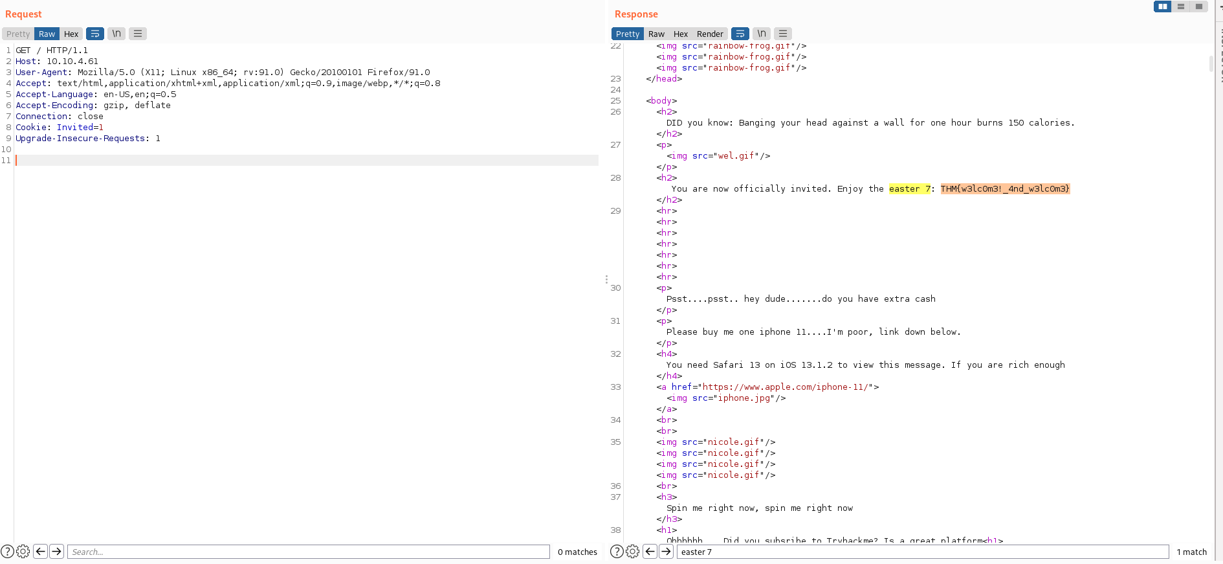
Task: Open the Response Render tab
Action: (710, 34)
